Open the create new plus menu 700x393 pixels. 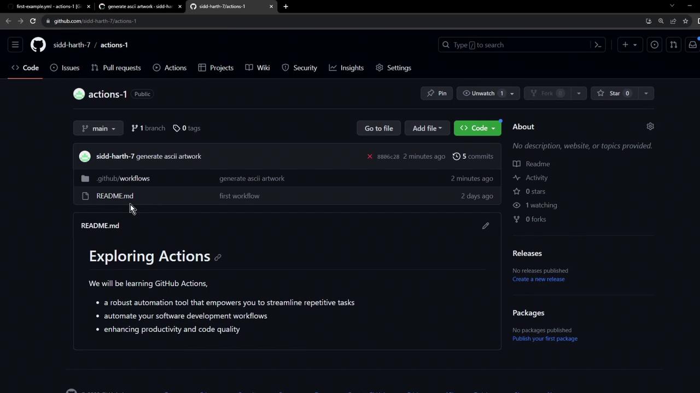coord(629,45)
